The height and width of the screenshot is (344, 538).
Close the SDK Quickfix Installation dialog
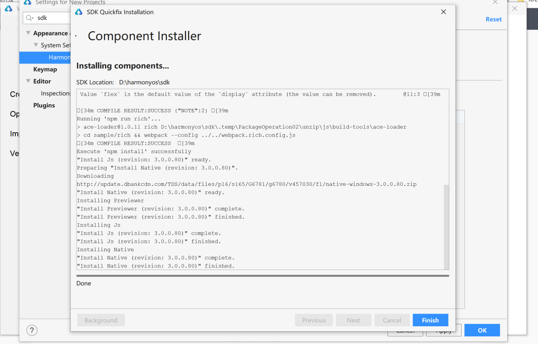443,12
